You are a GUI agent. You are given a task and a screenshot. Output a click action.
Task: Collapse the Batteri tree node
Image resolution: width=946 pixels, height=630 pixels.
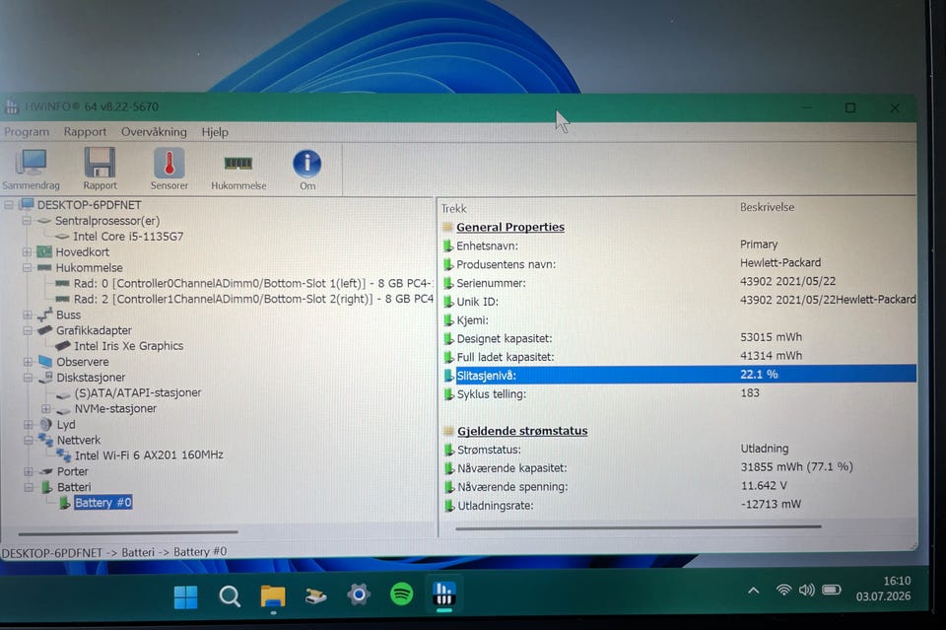[29, 487]
